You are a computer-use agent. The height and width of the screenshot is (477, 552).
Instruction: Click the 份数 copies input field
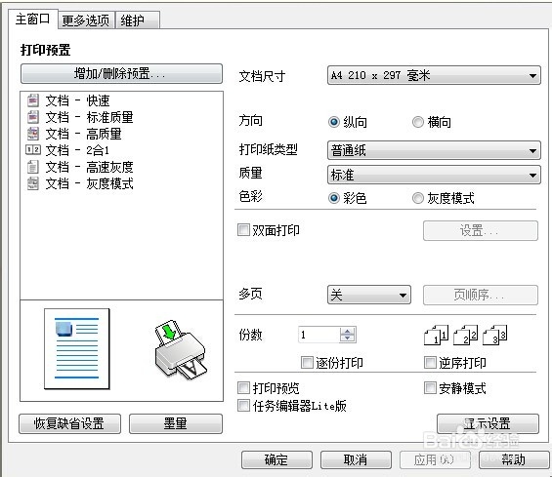tap(318, 335)
